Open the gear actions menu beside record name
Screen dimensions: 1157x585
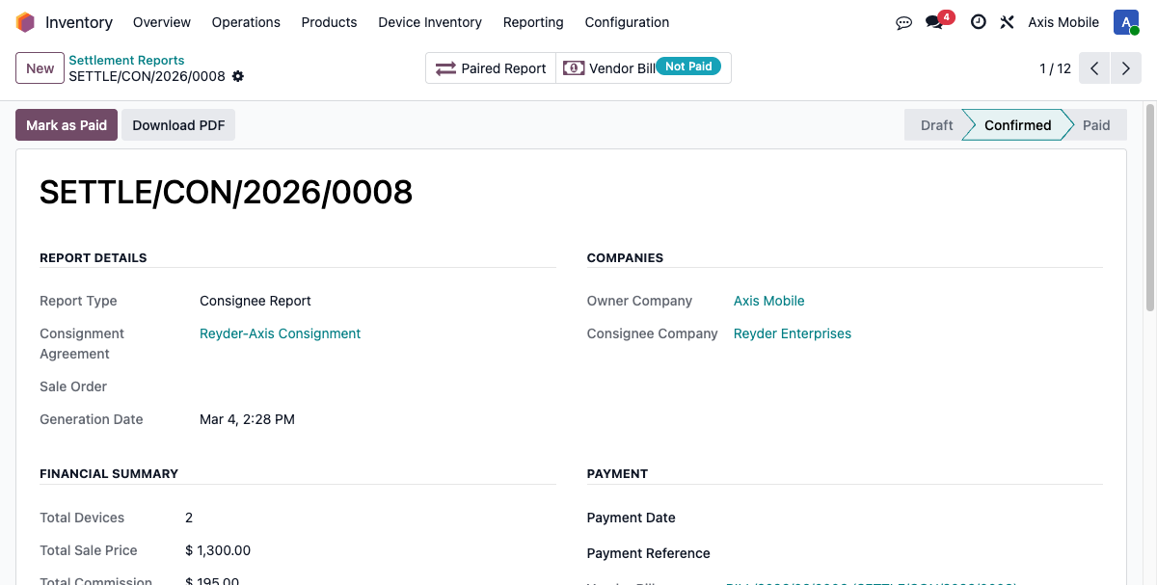[x=238, y=76]
